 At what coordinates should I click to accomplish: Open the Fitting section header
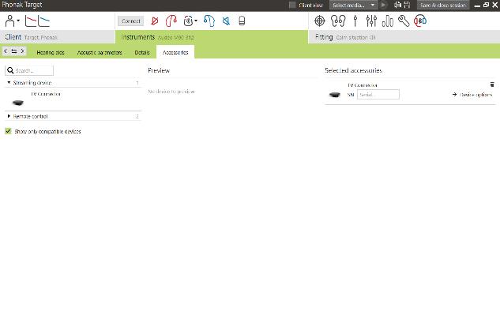coord(404,37)
